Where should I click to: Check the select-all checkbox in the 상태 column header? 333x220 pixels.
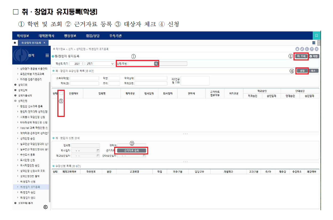pyautogui.click(x=61, y=93)
